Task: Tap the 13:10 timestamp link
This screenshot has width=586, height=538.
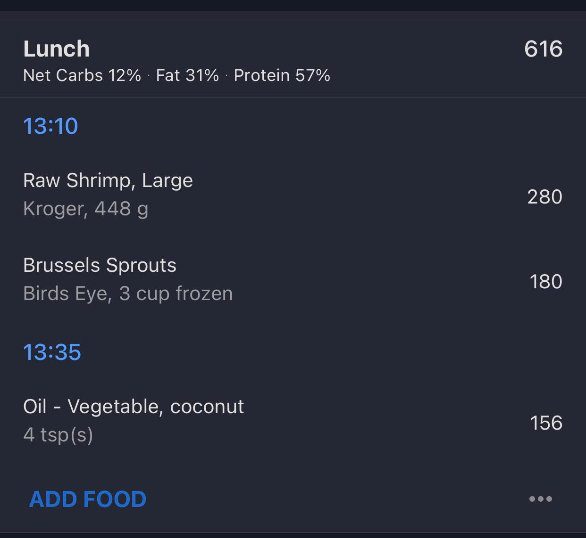Action: click(x=50, y=126)
